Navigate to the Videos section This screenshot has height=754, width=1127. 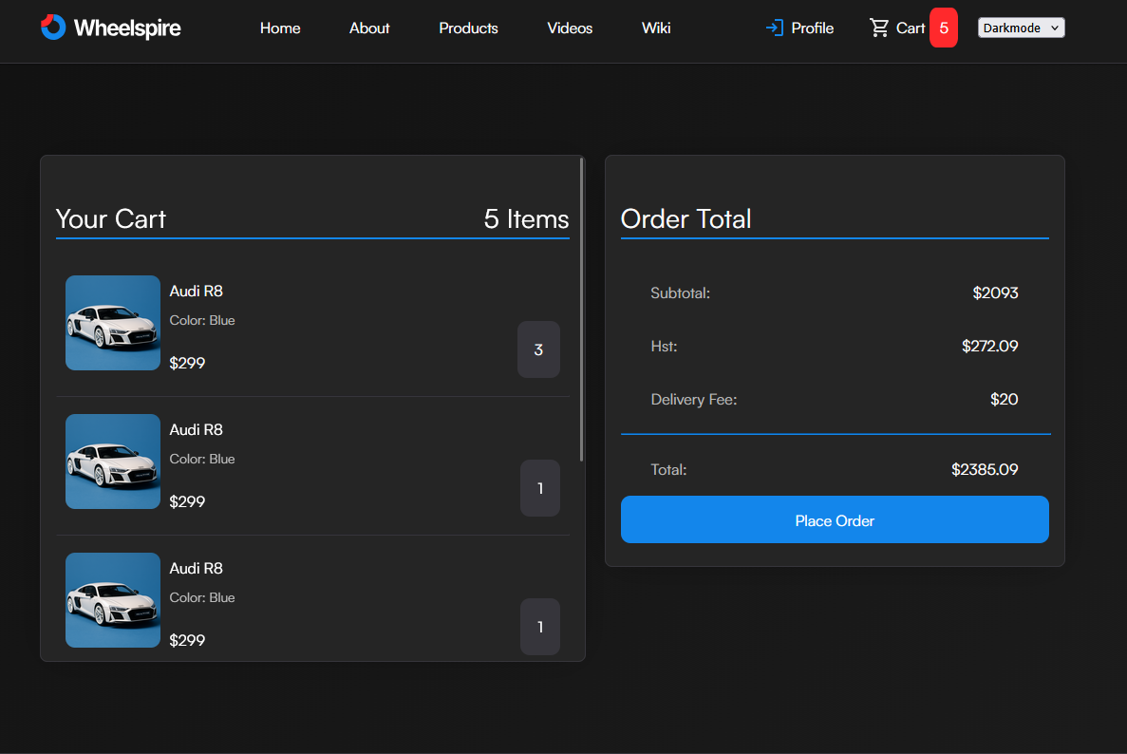[569, 28]
